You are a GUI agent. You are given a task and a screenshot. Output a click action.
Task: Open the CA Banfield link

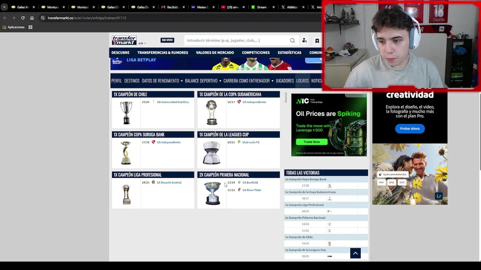coord(250,183)
